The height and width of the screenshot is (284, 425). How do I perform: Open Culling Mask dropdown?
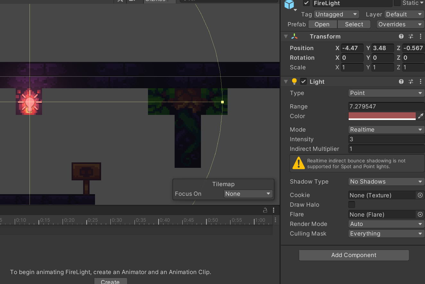click(386, 234)
